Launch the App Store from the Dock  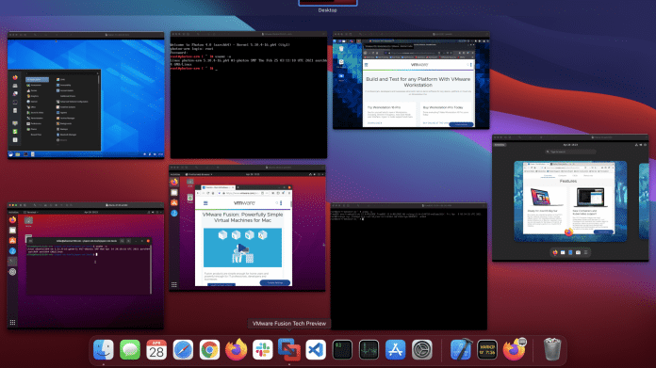[395, 349]
